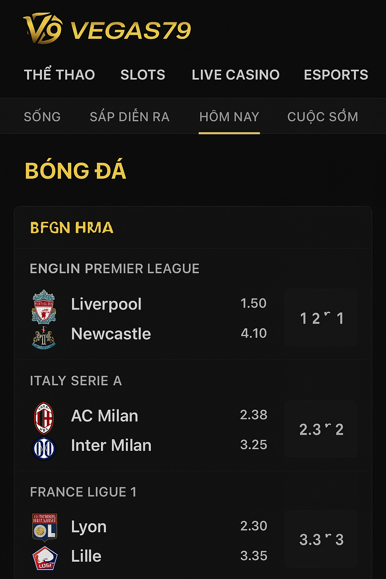386x579 pixels.
Task: Click the Lille club crest
Action: tap(45, 558)
